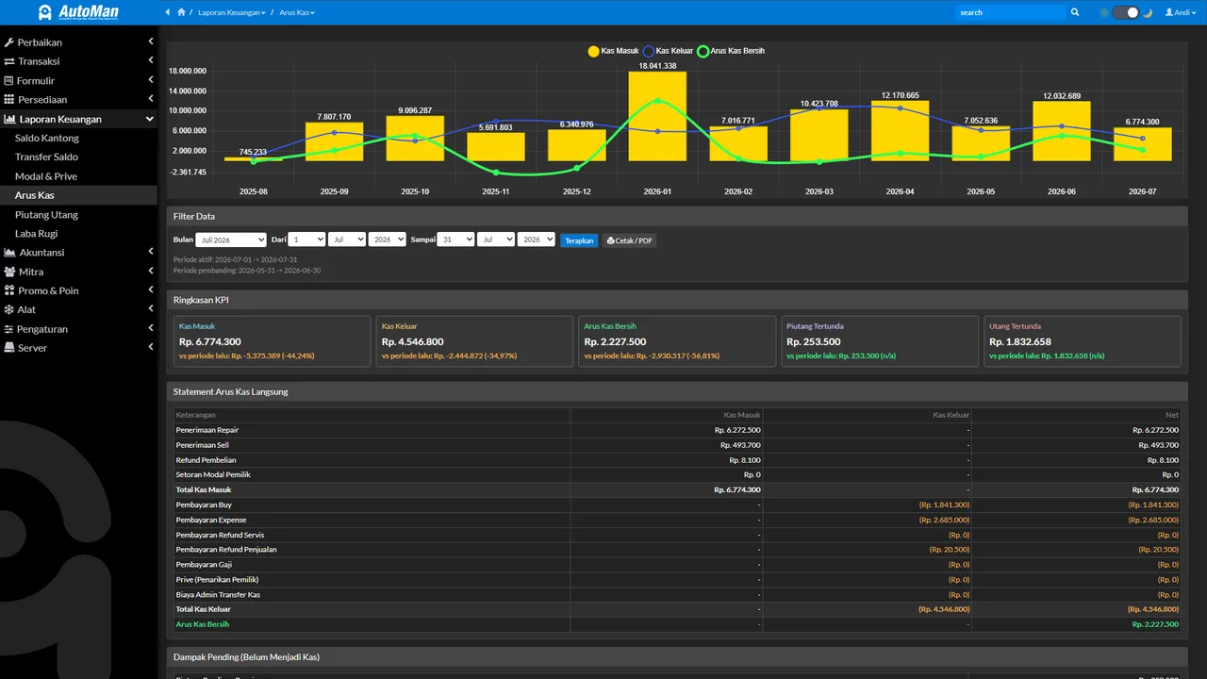Expand Promo & Poin menu chevron
1207x679 pixels.
150,290
